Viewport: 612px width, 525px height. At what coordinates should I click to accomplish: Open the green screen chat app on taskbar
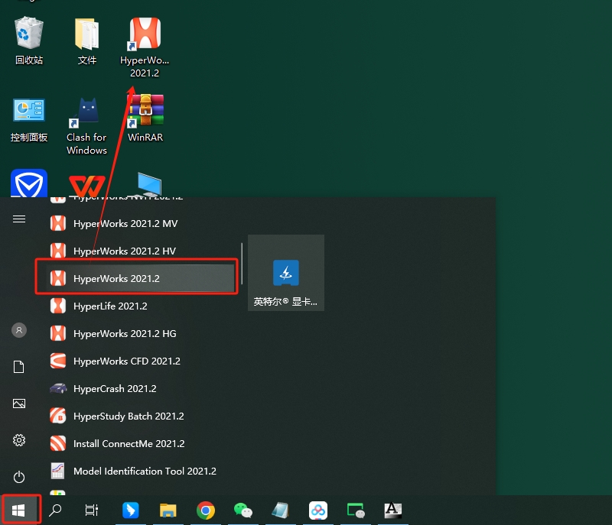pos(356,510)
